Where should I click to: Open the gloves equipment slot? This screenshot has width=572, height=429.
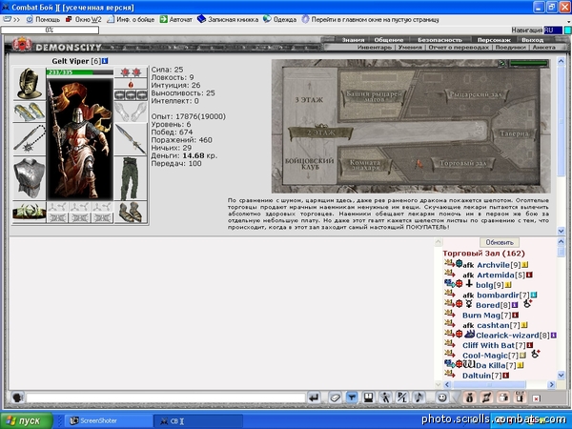[x=131, y=112]
